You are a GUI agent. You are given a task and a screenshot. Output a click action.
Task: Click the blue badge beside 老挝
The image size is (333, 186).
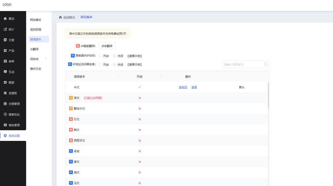click(71, 151)
